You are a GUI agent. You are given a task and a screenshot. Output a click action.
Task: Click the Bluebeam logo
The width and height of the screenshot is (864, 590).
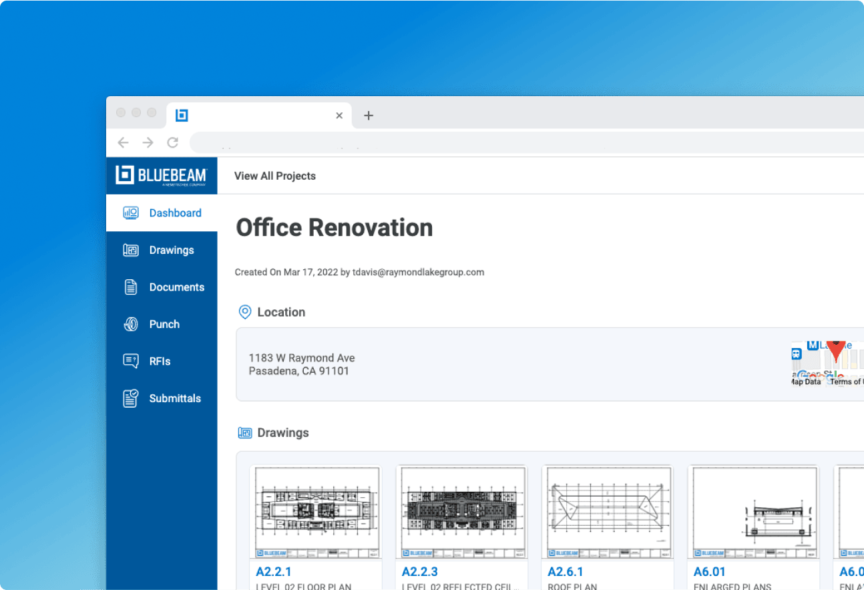pyautogui.click(x=162, y=175)
